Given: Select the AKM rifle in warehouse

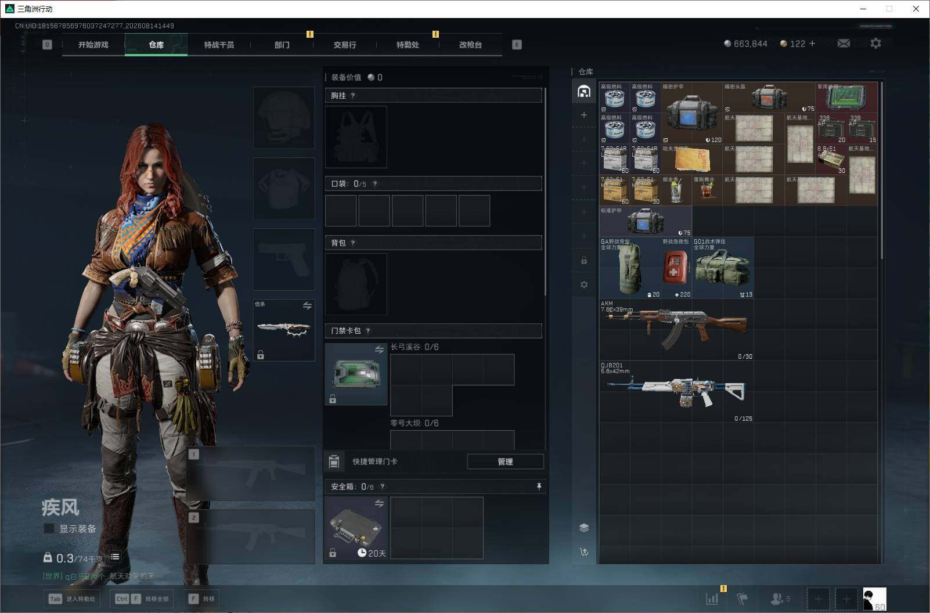Looking at the screenshot, I should (x=676, y=330).
